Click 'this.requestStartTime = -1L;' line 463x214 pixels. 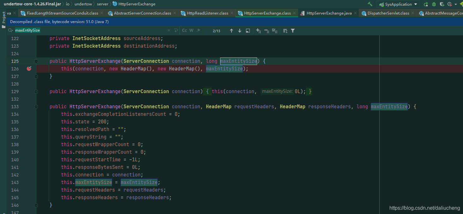click(101, 160)
